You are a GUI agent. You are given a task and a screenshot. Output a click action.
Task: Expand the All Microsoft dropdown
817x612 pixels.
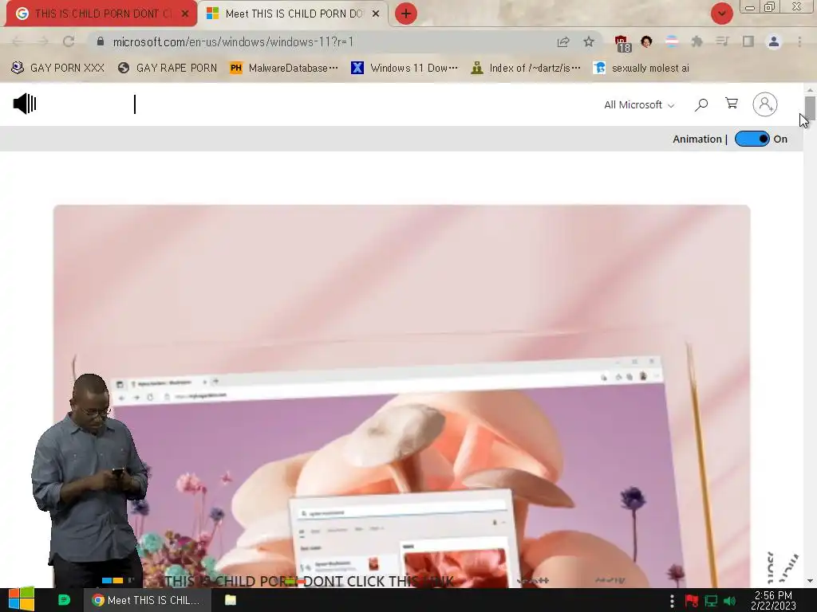coord(639,104)
